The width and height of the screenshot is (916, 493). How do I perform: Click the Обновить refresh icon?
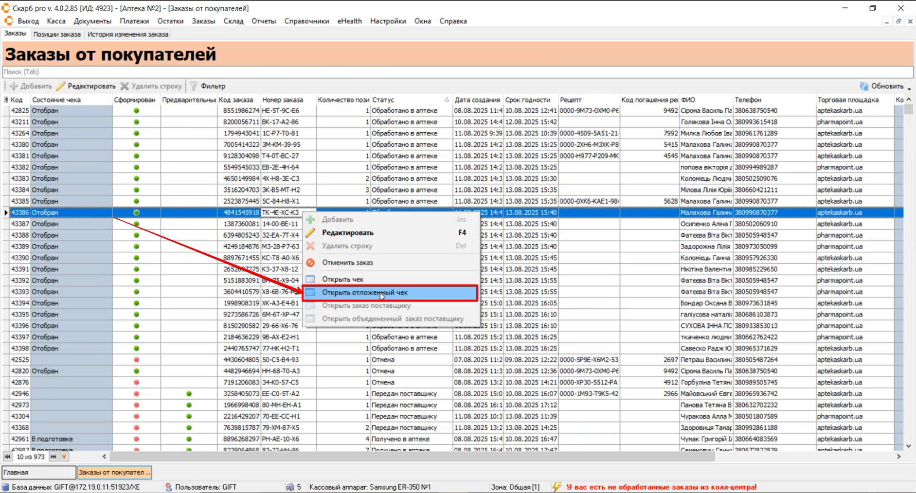[x=864, y=86]
